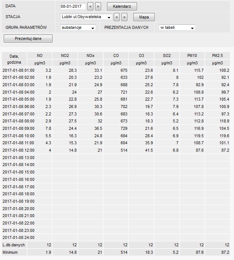234x260 pixels.
Task: Open the Mapa station map
Action: tap(144, 17)
